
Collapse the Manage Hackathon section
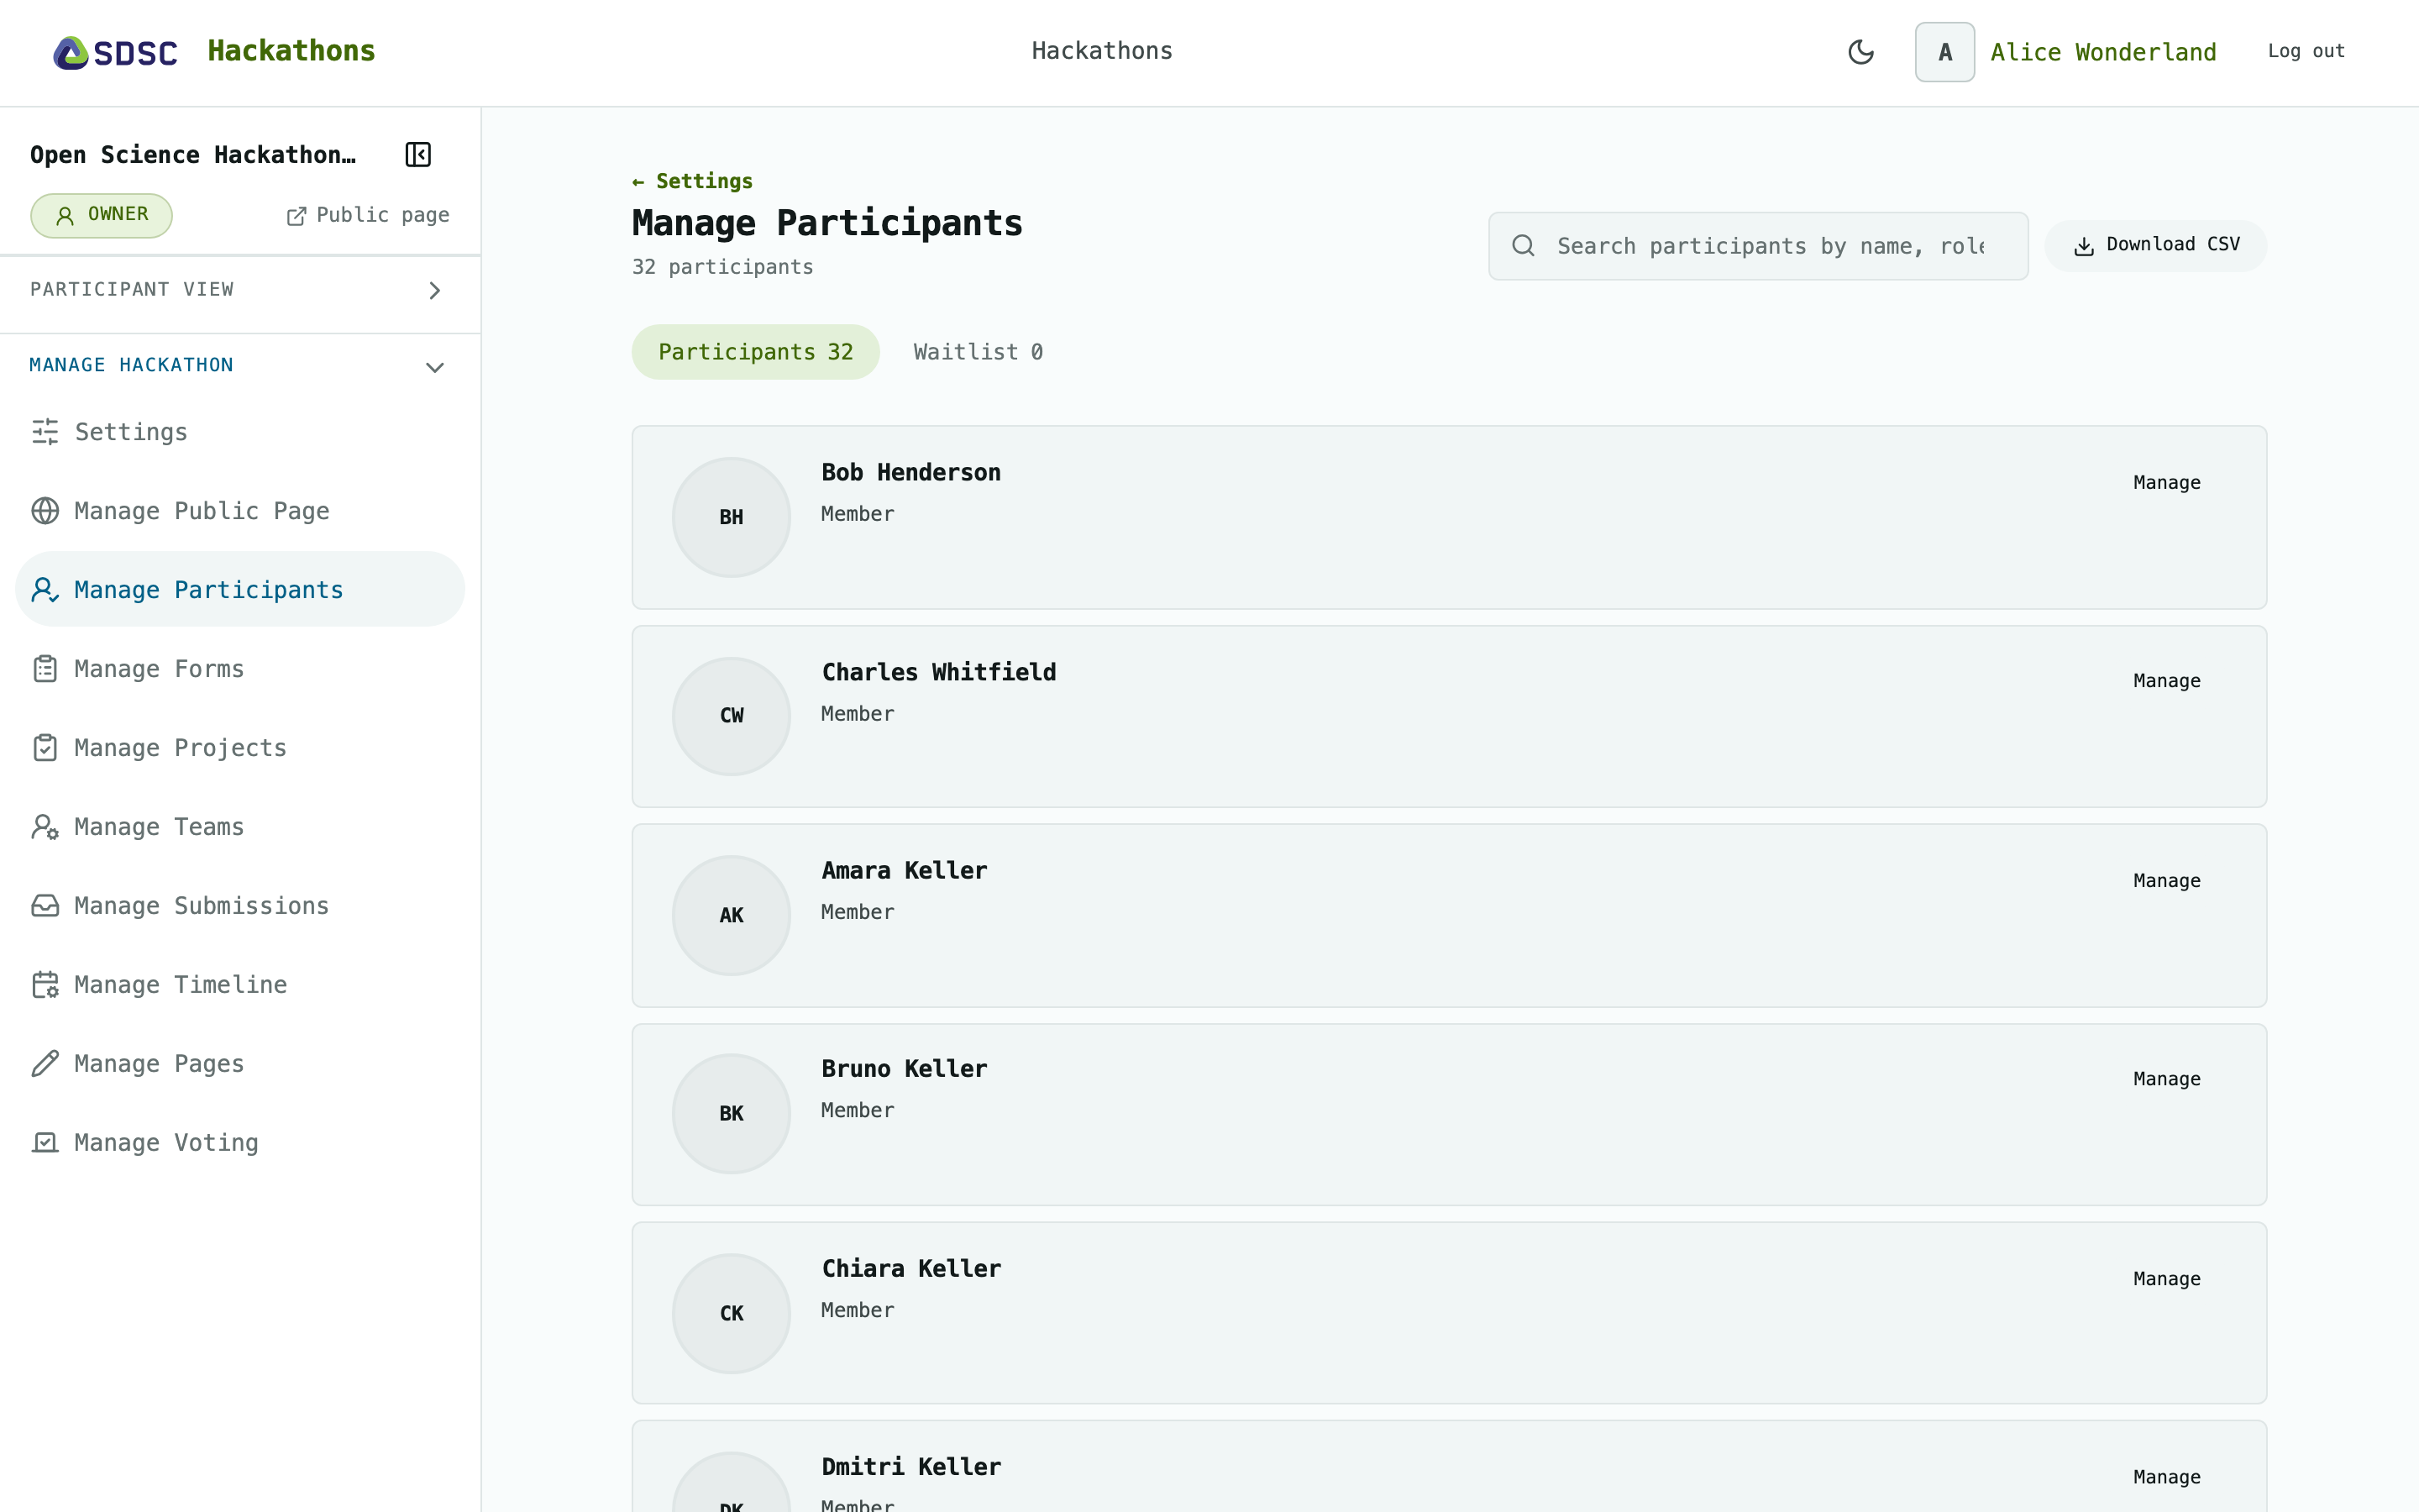click(240, 366)
